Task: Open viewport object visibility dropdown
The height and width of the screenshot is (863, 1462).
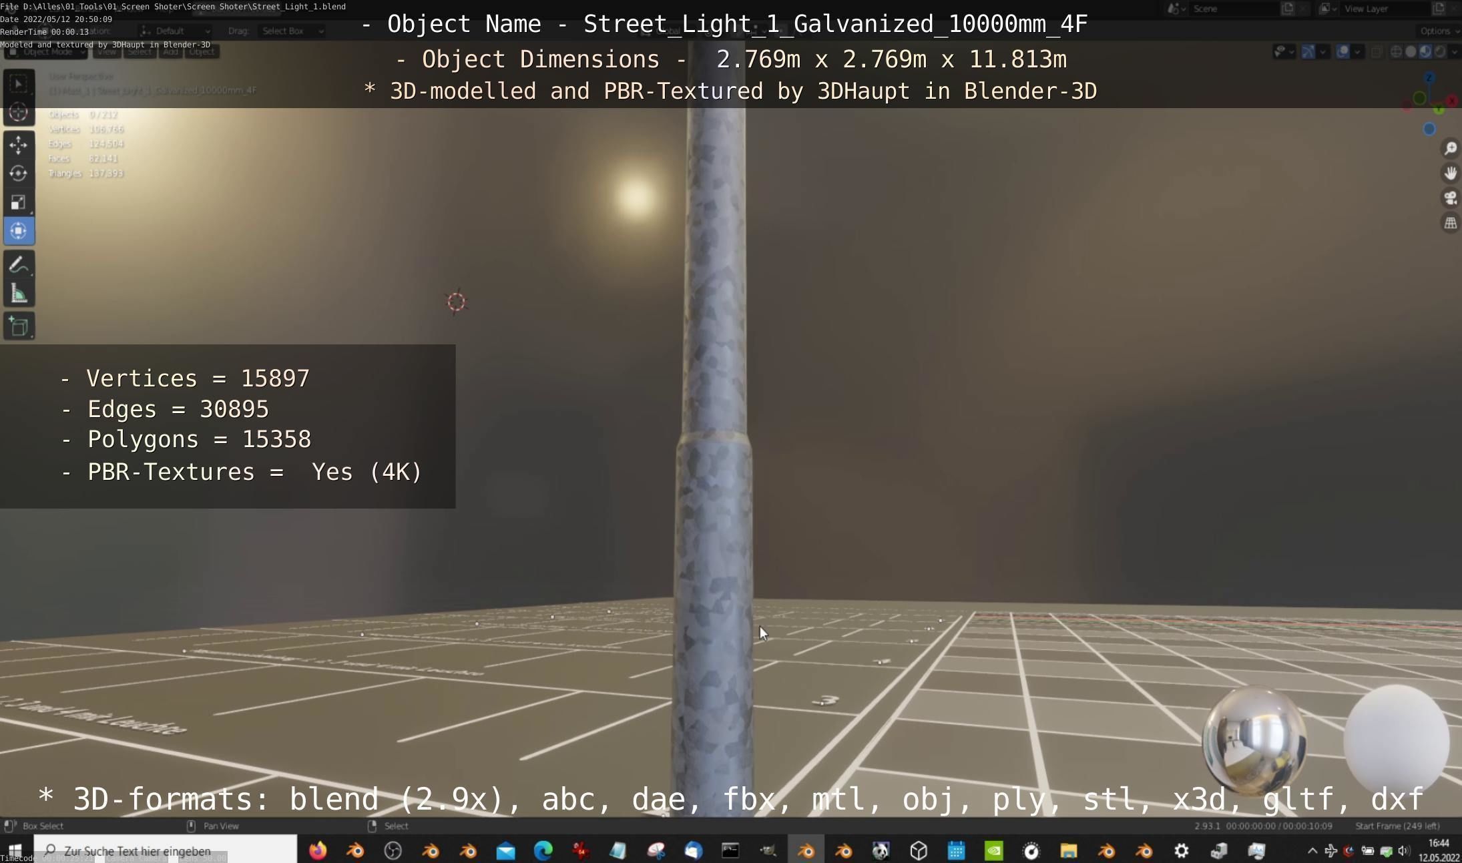Action: click(1283, 51)
